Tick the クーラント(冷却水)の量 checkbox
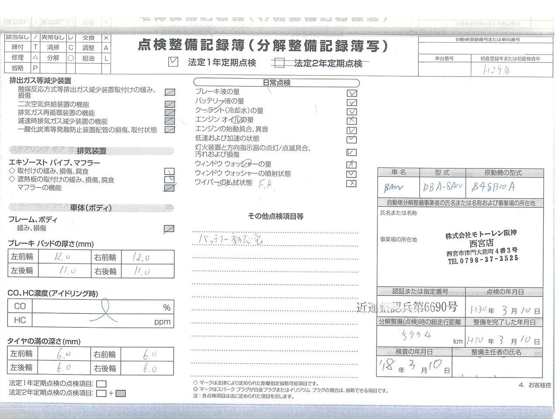Image resolution: width=559 pixels, height=419 pixels. click(352, 112)
